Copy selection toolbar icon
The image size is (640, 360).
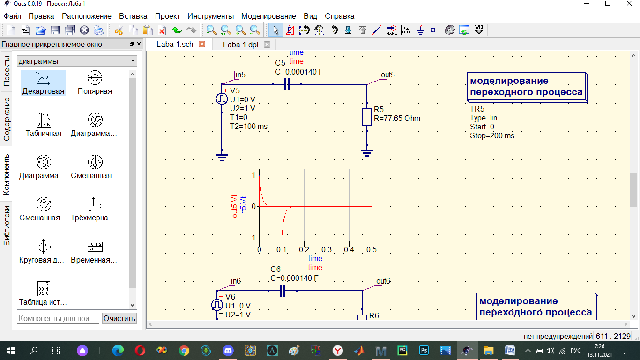click(x=133, y=30)
